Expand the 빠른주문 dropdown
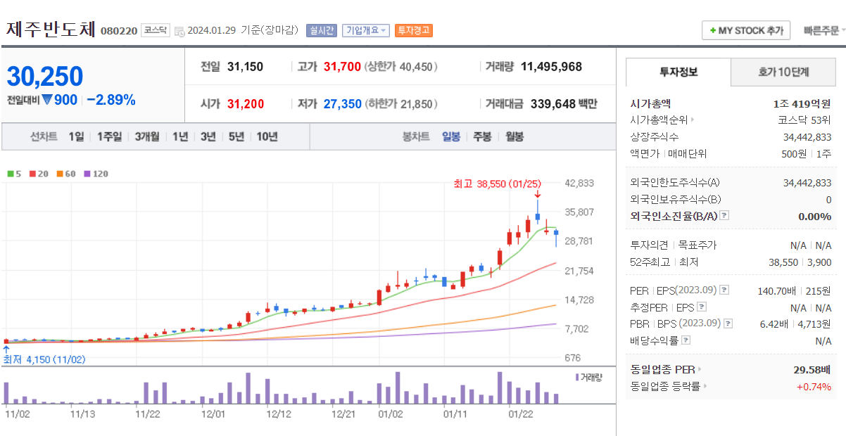 (824, 30)
